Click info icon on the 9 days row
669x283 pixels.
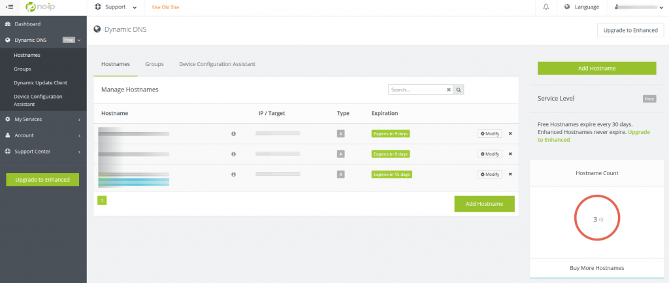(233, 133)
